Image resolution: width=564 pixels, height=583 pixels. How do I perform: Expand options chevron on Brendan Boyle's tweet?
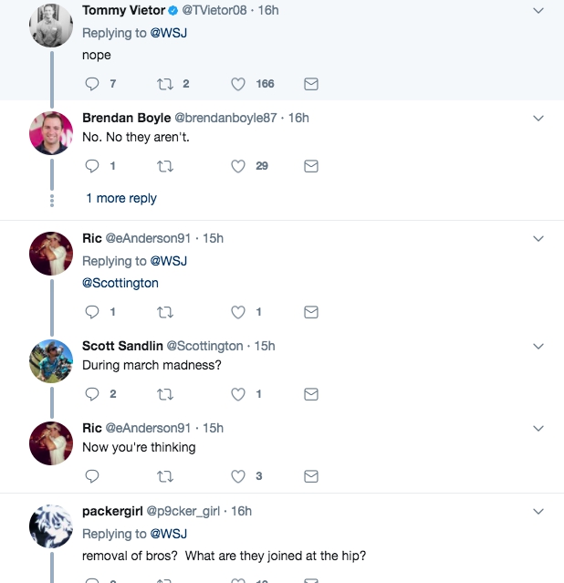click(x=538, y=118)
